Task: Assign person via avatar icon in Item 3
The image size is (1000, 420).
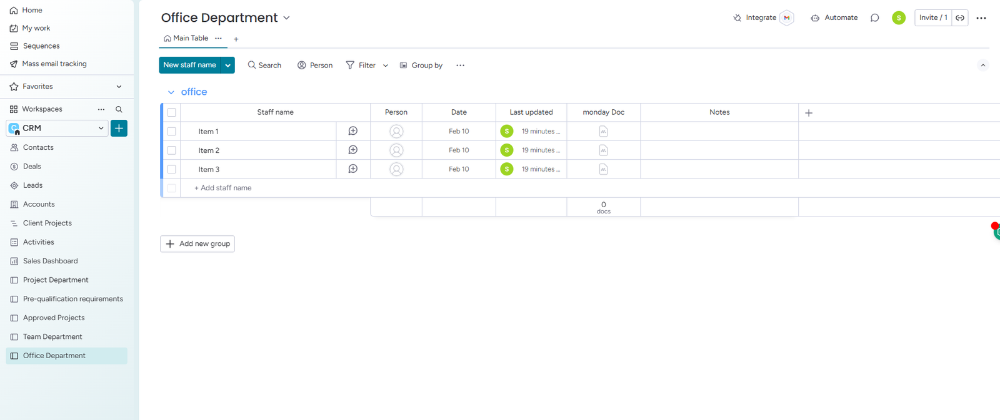Action: coord(396,169)
